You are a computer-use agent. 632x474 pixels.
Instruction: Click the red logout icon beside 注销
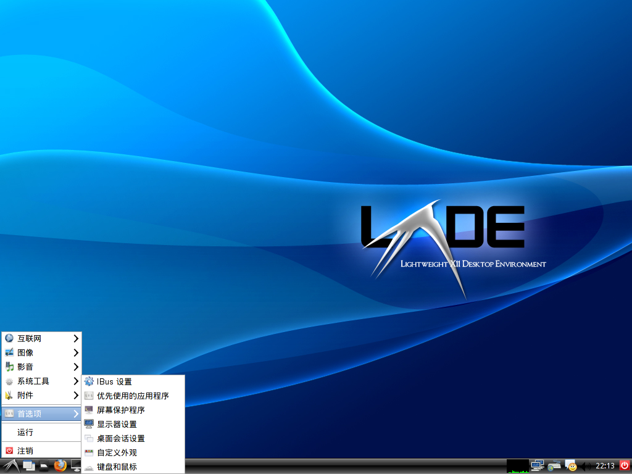9,451
